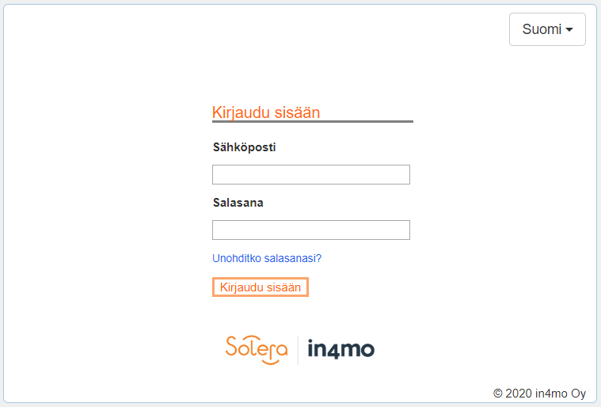
Task: Open the 'Unohditko salasanasi?' link
Action: (x=267, y=258)
